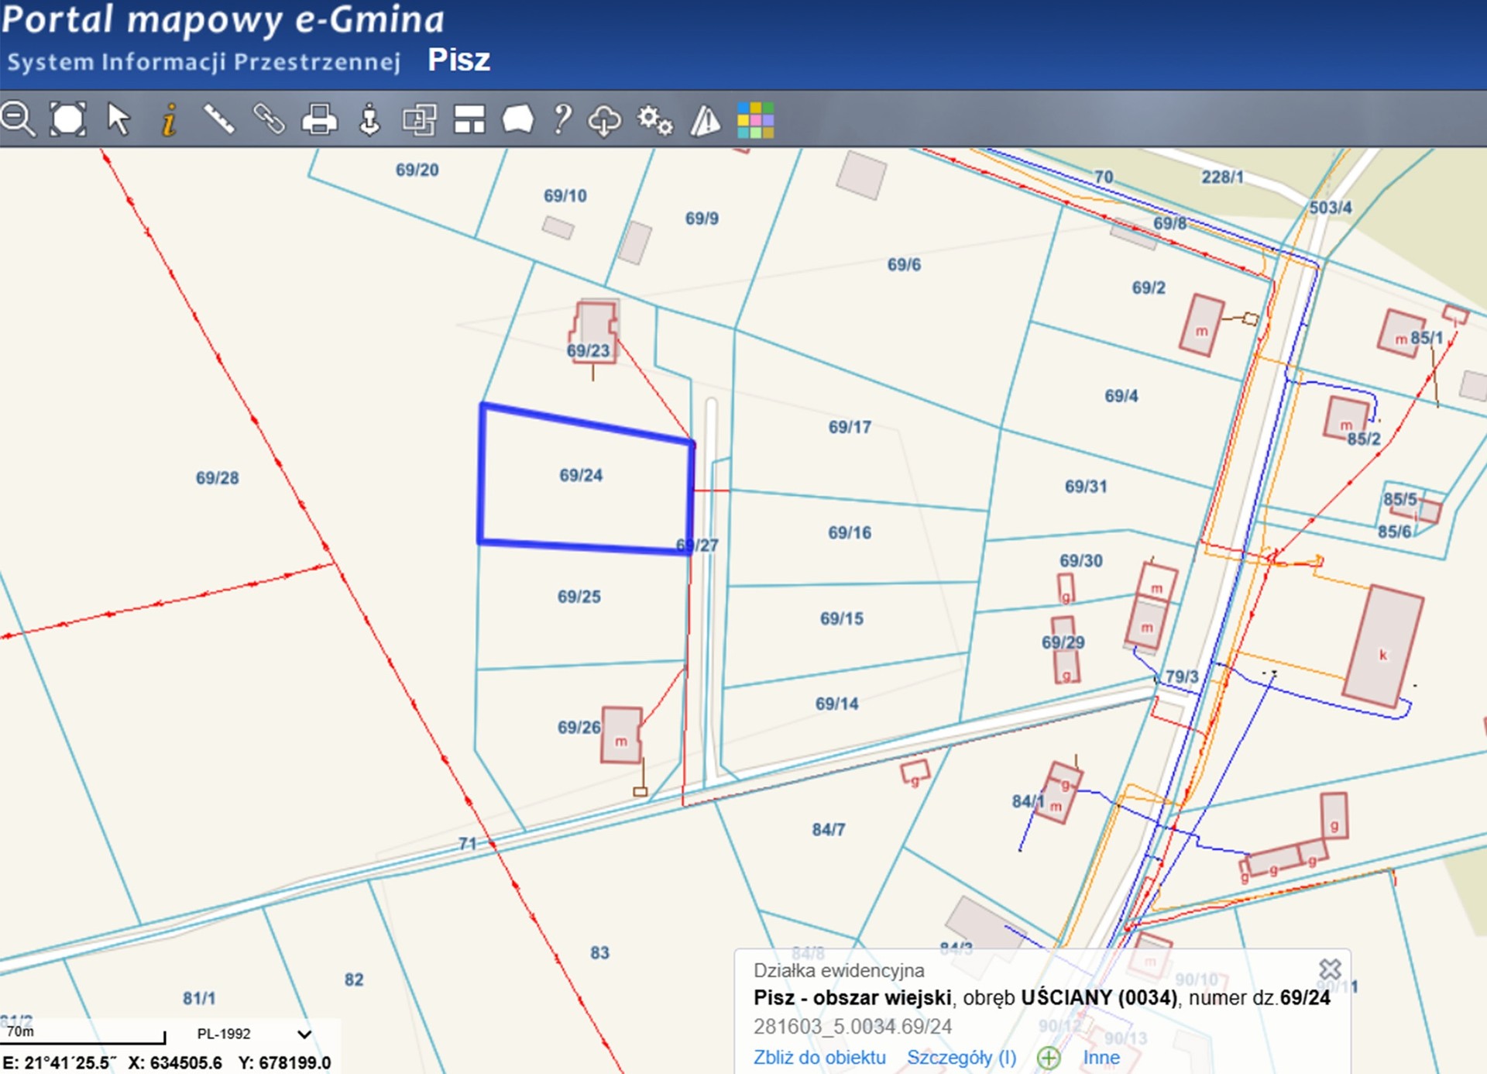The height and width of the screenshot is (1074, 1487).
Task: Click parcel label 69/24 on map
Action: pos(581,475)
